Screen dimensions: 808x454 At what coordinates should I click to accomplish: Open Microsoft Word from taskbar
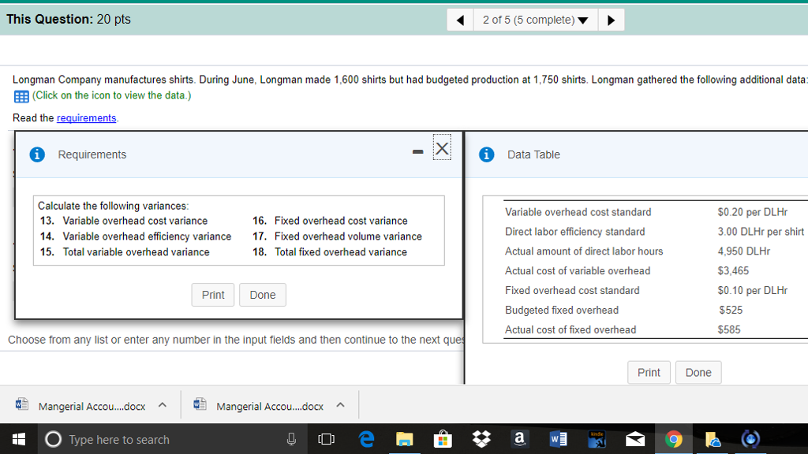tap(557, 439)
